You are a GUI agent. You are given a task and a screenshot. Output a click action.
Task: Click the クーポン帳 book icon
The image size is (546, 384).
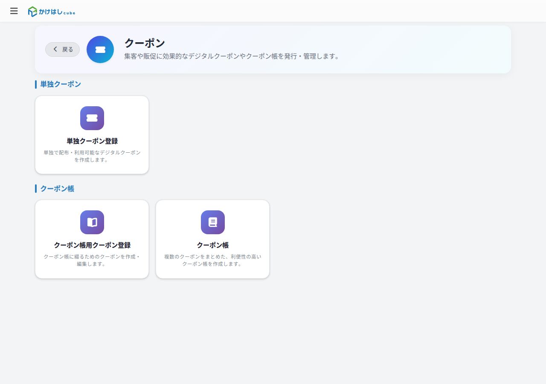coord(213,222)
